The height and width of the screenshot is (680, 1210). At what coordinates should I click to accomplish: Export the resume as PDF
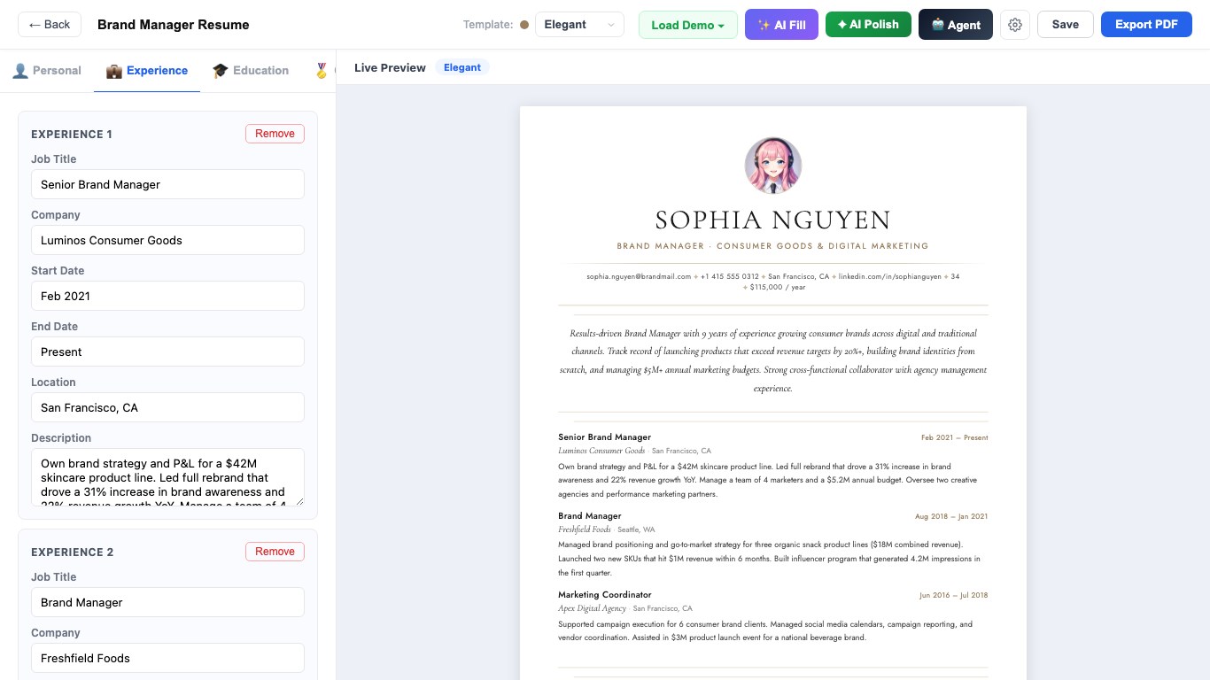point(1146,25)
